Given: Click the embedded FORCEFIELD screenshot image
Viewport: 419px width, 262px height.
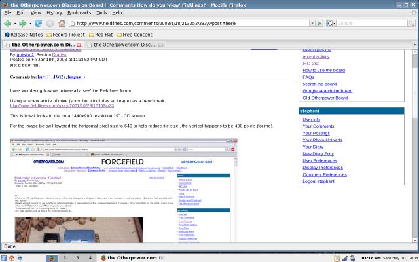Looking at the screenshot, I should [124, 191].
